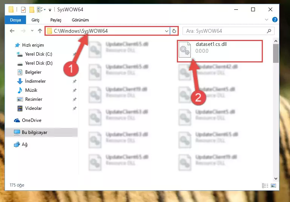Click the 175 öğe status text
This screenshot has height=202, width=290.
click(17, 185)
